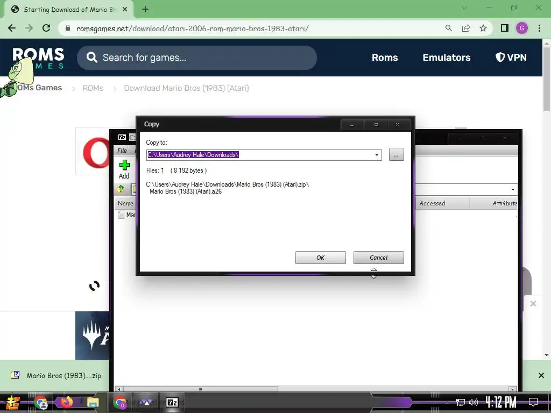This screenshot has height=413, width=551.
Task: Close the browser downloads bar
Action: click(x=541, y=375)
